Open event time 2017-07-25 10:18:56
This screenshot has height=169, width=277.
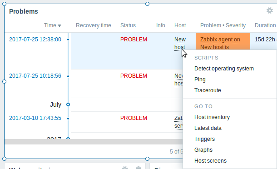[35, 76]
